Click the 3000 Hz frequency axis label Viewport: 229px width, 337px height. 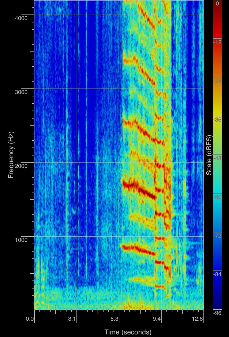(21, 92)
